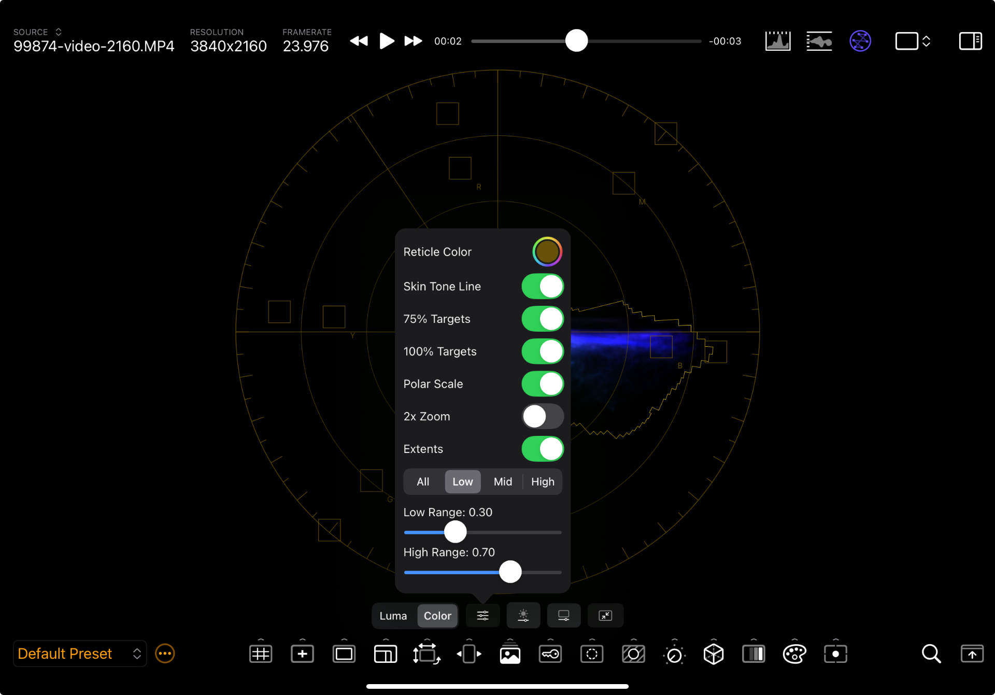
Task: Disable the Skin Tone Line switch
Action: click(542, 287)
